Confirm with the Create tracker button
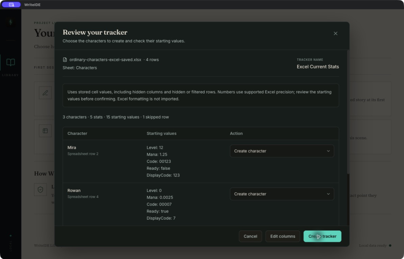Image resolution: width=404 pixels, height=259 pixels. [322, 236]
